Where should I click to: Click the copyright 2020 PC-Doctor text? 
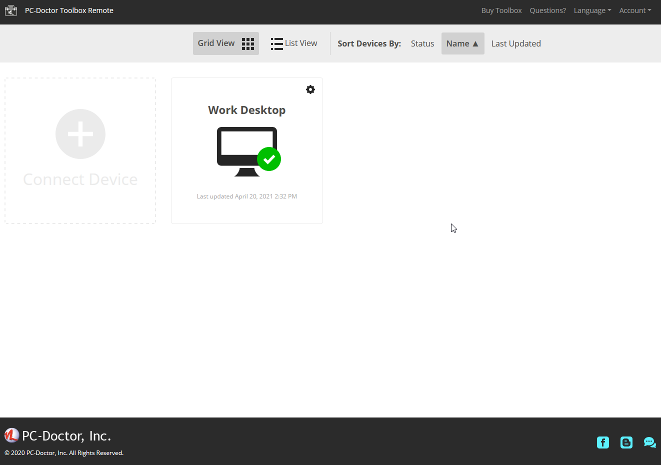point(64,453)
